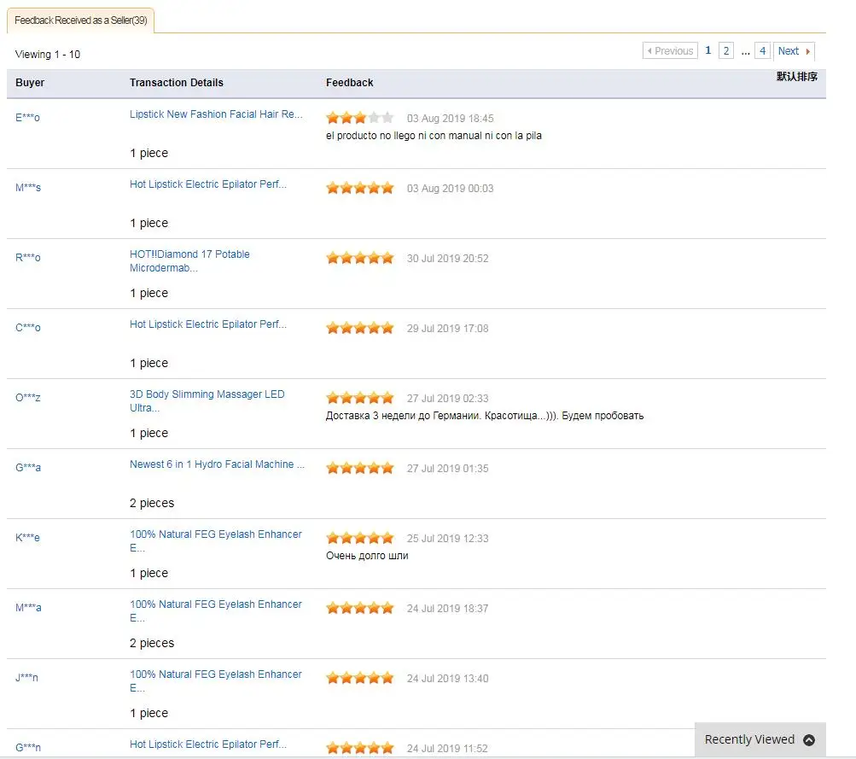Click the star rating dated 30 Jul 2019
Screen dimensions: 856x759
(360, 258)
